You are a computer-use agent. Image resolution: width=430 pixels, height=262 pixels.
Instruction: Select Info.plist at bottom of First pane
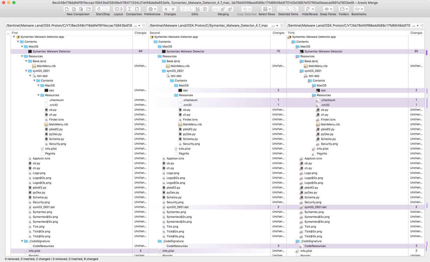click(71, 251)
